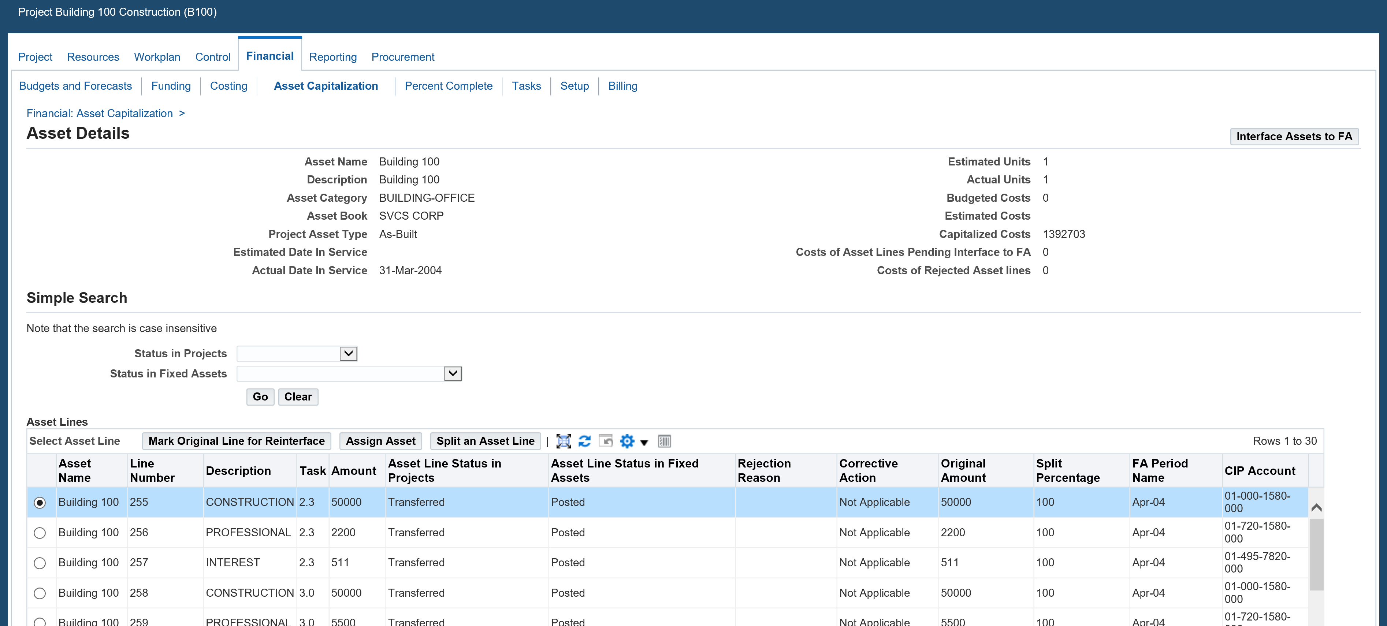The height and width of the screenshot is (626, 1387).
Task: Open the Billing subtab
Action: (x=623, y=86)
